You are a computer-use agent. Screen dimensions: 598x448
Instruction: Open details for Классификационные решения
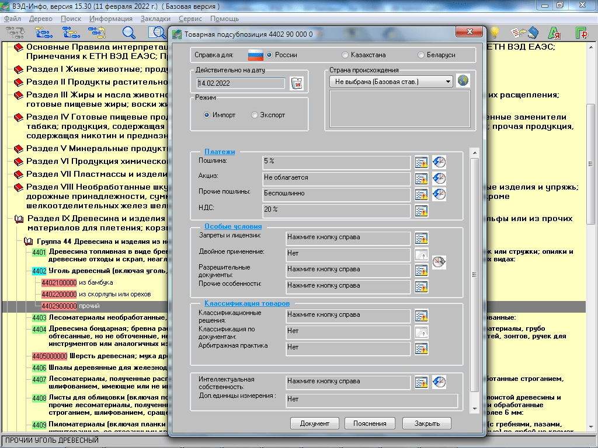[421, 316]
